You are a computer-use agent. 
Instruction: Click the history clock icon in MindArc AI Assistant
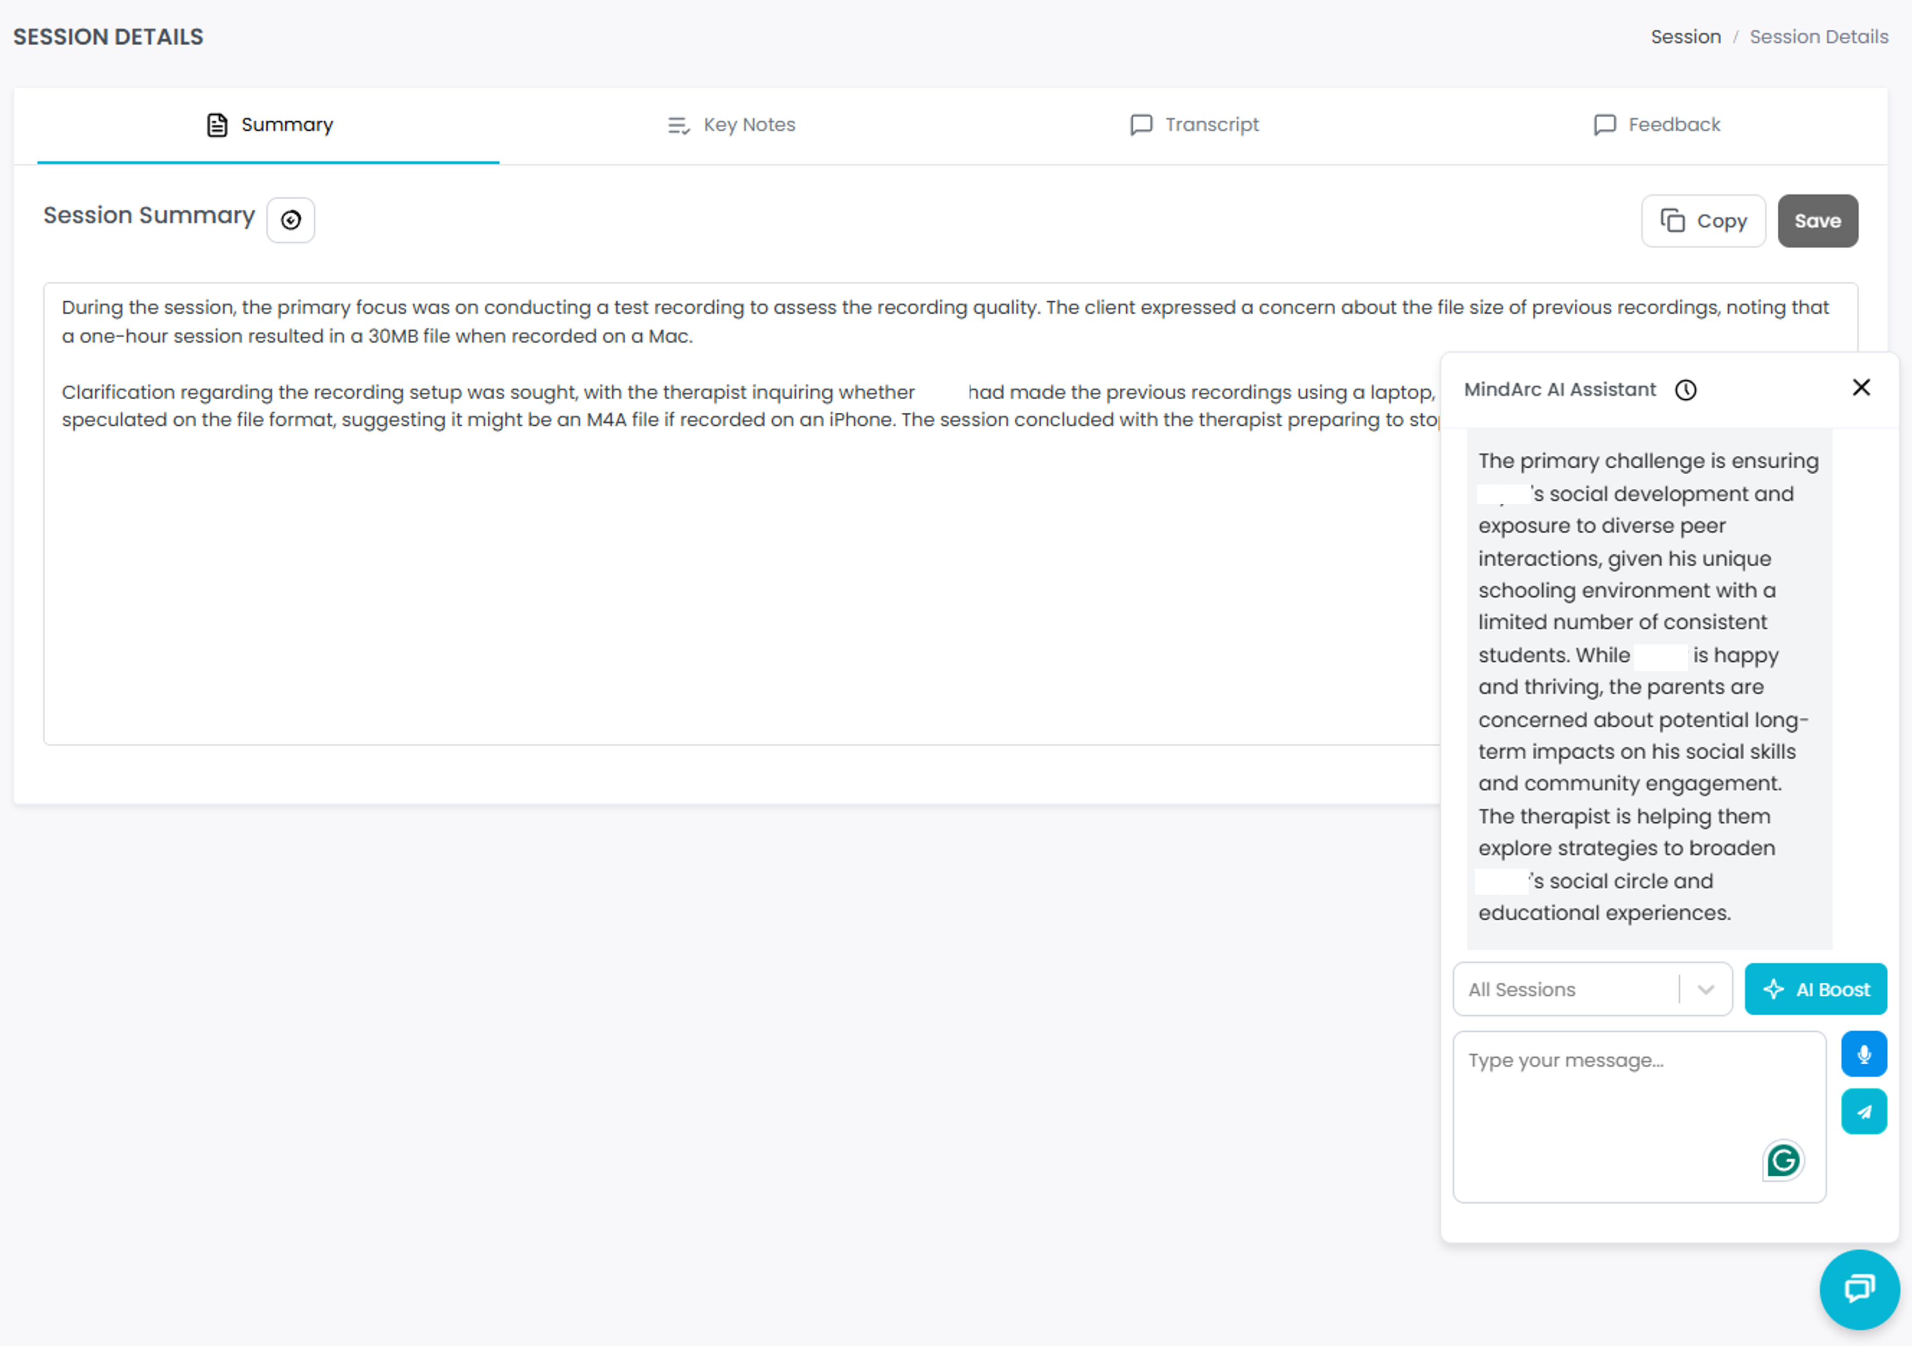1685,390
